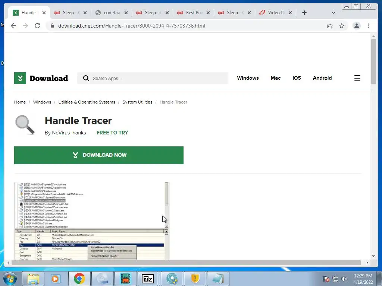Close the codetria tab
The image size is (382, 286).
pos(126,13)
